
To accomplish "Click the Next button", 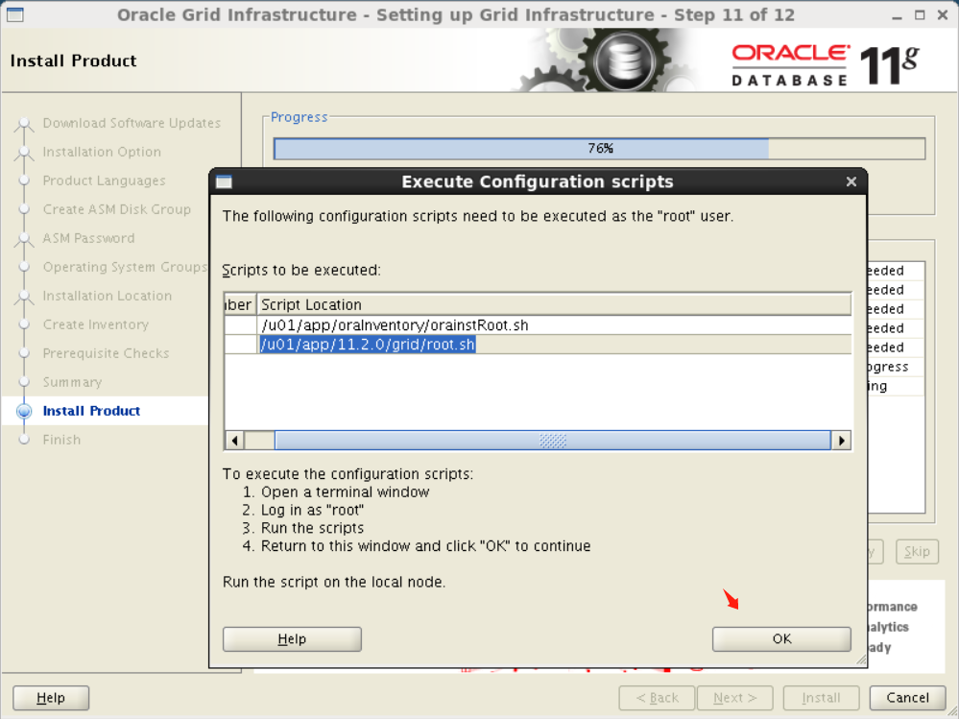I will [734, 698].
